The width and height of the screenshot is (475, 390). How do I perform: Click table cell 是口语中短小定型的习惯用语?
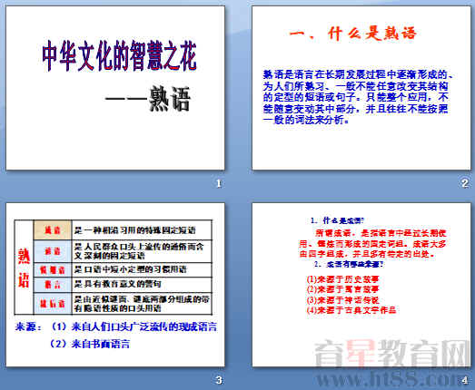142,269
